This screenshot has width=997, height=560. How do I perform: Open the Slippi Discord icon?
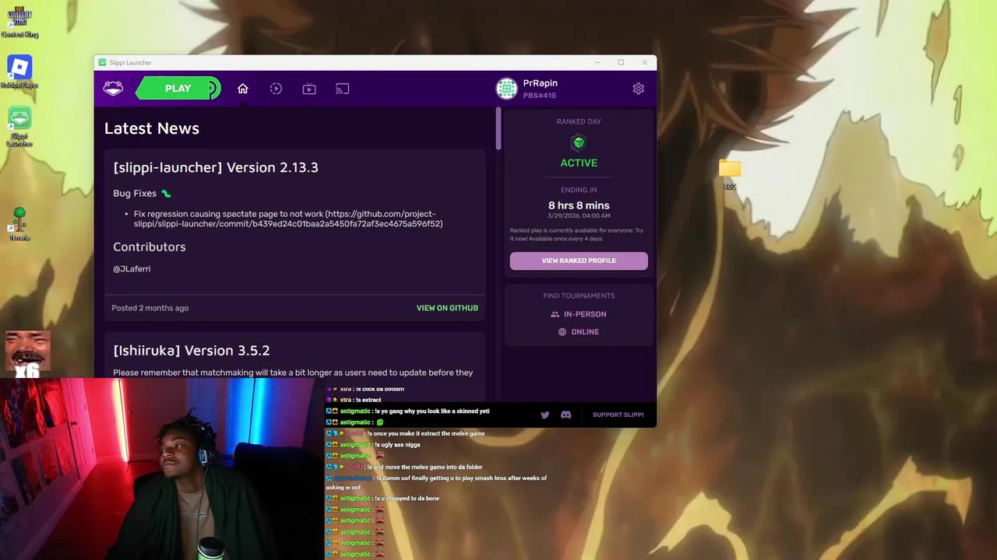pos(566,415)
